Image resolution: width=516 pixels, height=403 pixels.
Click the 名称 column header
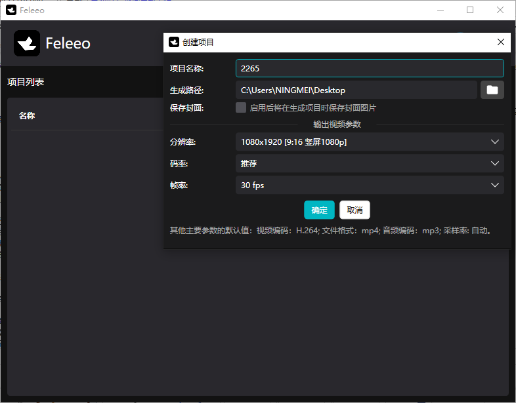[x=27, y=116]
